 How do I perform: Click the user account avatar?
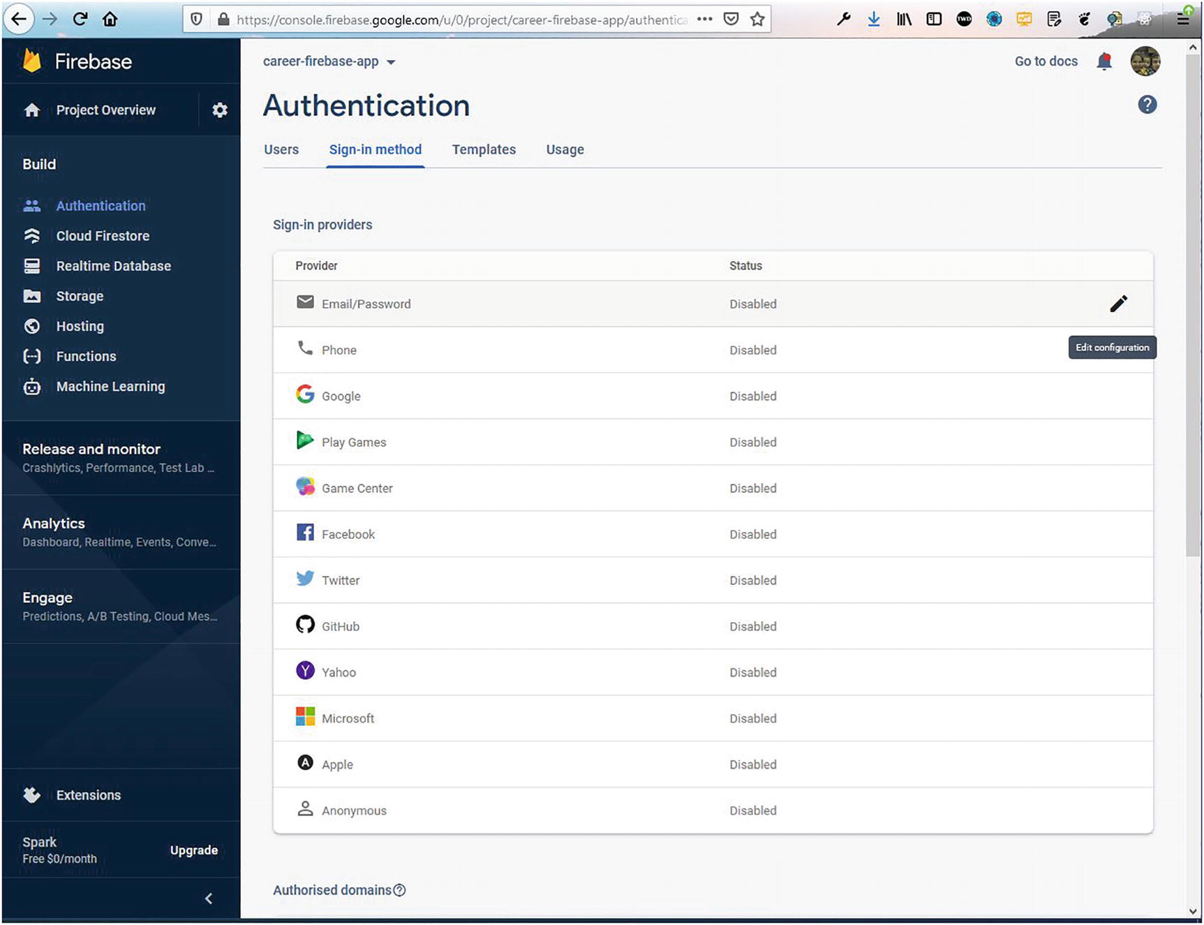click(x=1145, y=61)
